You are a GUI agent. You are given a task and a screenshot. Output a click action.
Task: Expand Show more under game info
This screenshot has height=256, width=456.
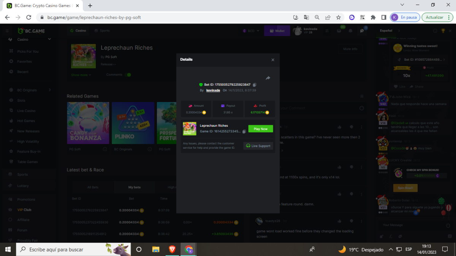click(81, 75)
